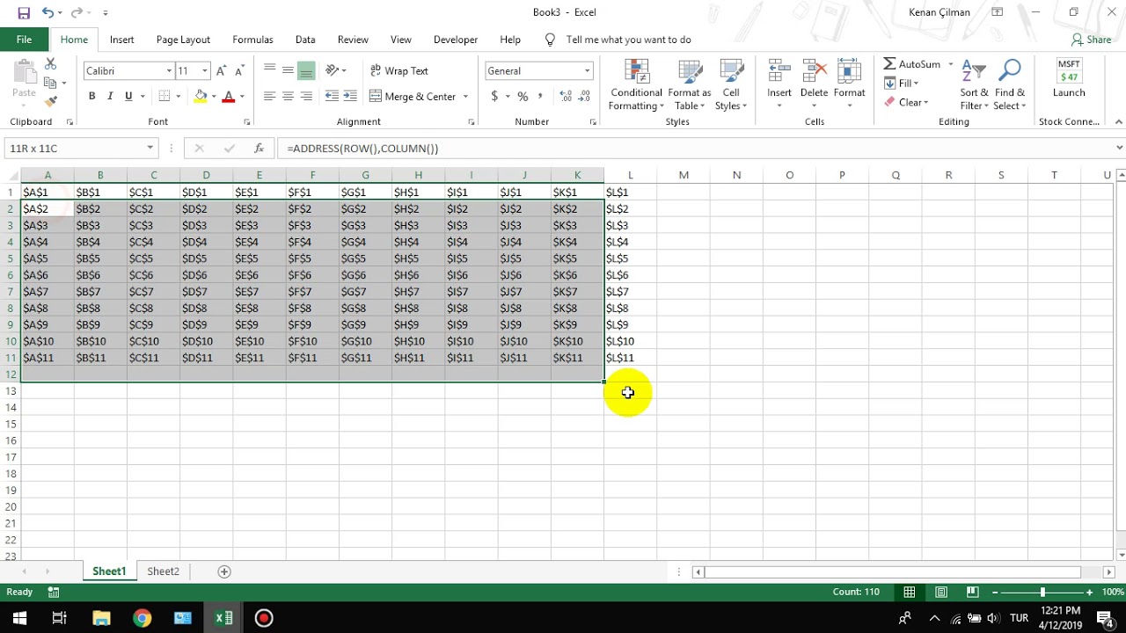Open the Formulas ribbon tab
The width and height of the screenshot is (1126, 633).
pos(252,40)
